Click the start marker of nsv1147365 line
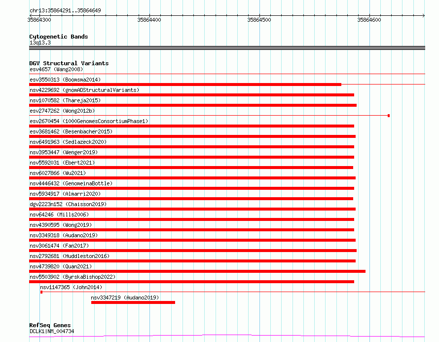Viewport: 439px width, 342px height. [x=41, y=292]
